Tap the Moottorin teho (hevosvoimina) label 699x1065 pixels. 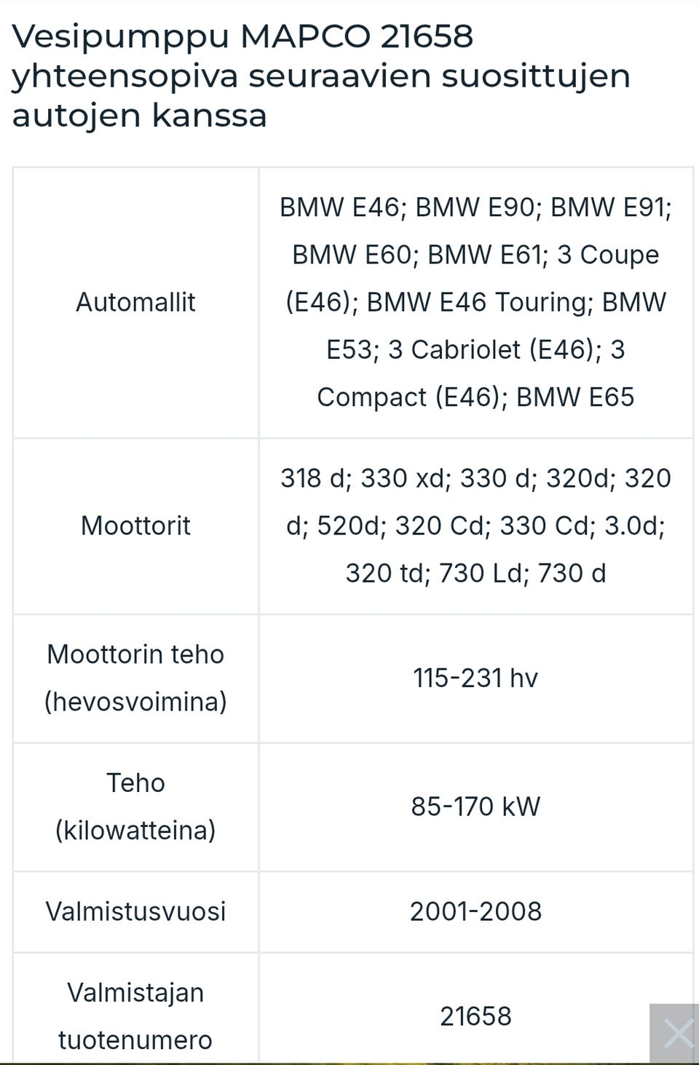(135, 678)
